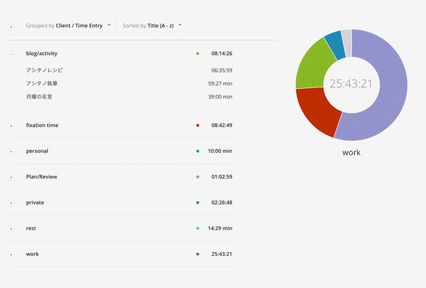Expand the personal group

(x=11, y=151)
